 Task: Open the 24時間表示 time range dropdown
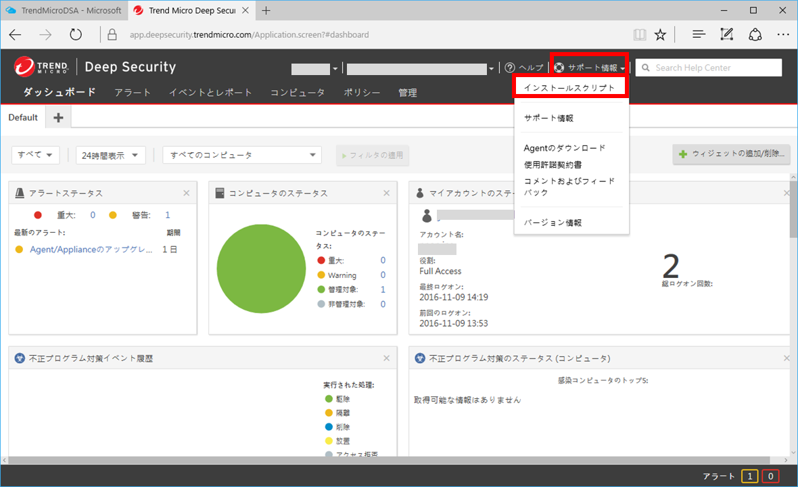pos(110,155)
